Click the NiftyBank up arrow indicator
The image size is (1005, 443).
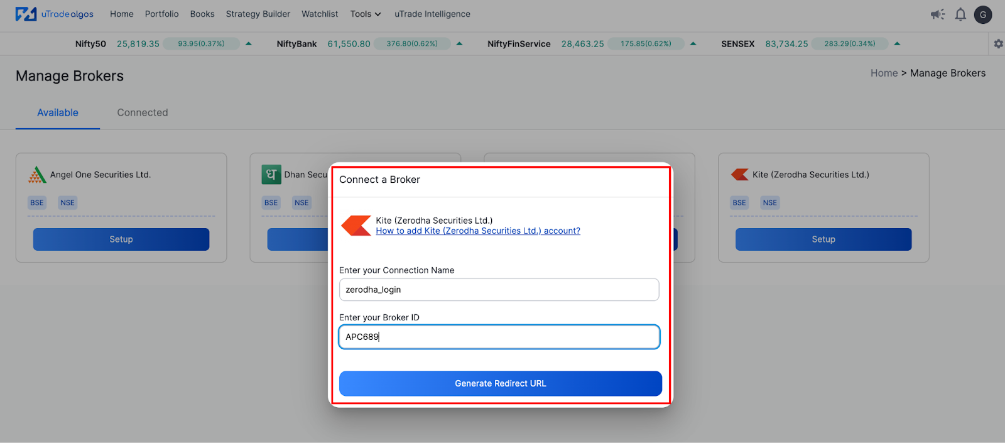click(x=459, y=44)
